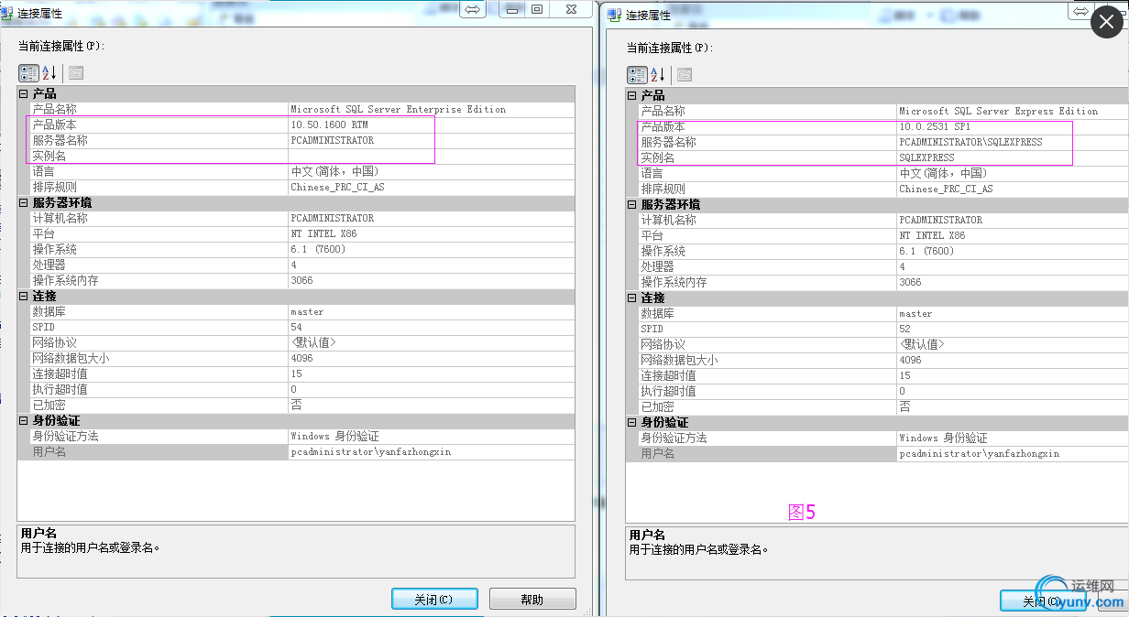Select 服务器名称 value 'PCADMINISTRATOR' in Enterprise window
Image resolution: width=1129 pixels, height=617 pixels.
tap(332, 140)
